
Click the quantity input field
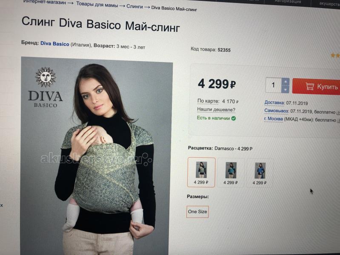coord(274,85)
